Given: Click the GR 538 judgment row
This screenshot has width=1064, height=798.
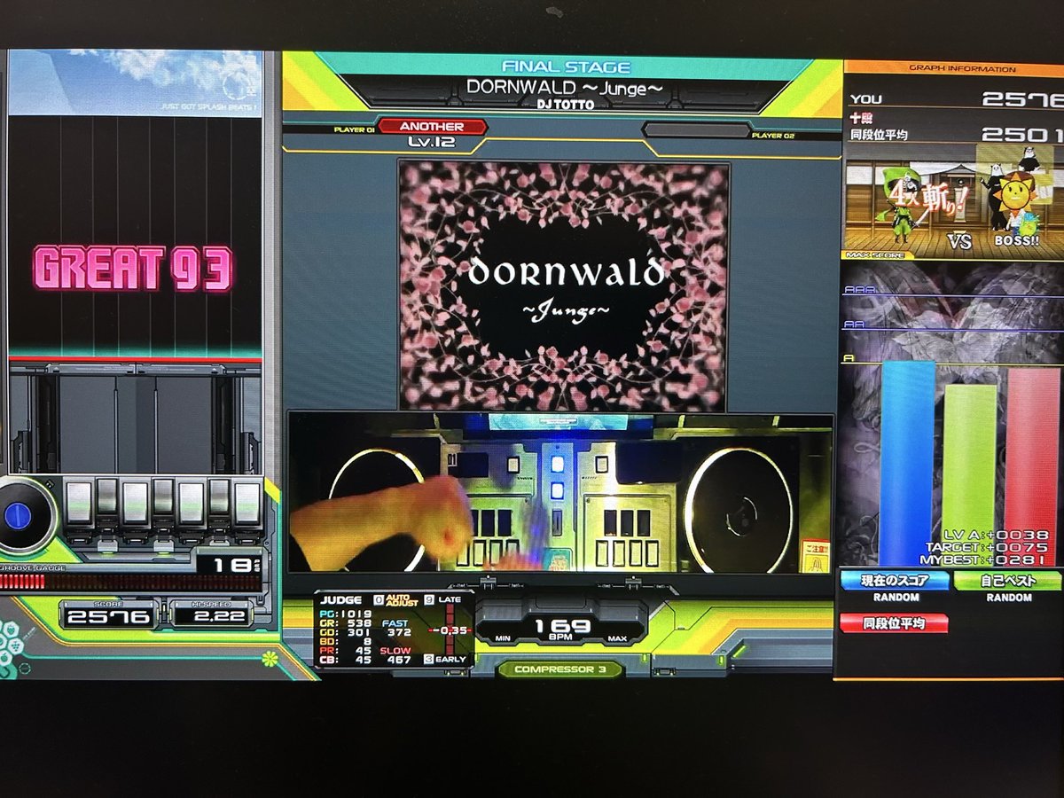Looking at the screenshot, I should (x=346, y=622).
